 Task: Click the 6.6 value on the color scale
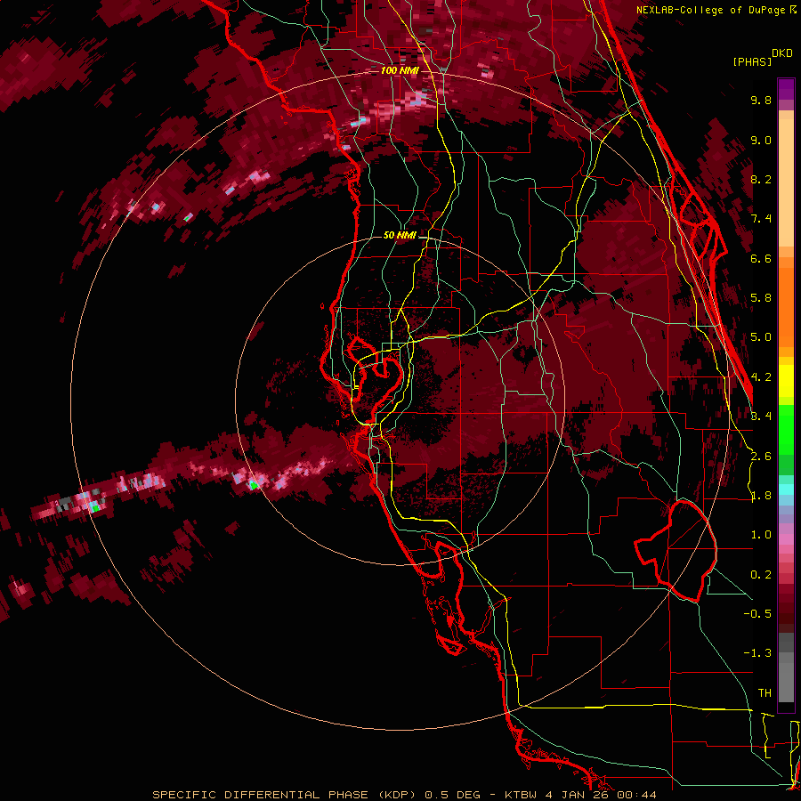click(x=761, y=258)
